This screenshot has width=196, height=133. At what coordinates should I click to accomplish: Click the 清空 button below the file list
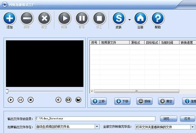point(166,101)
